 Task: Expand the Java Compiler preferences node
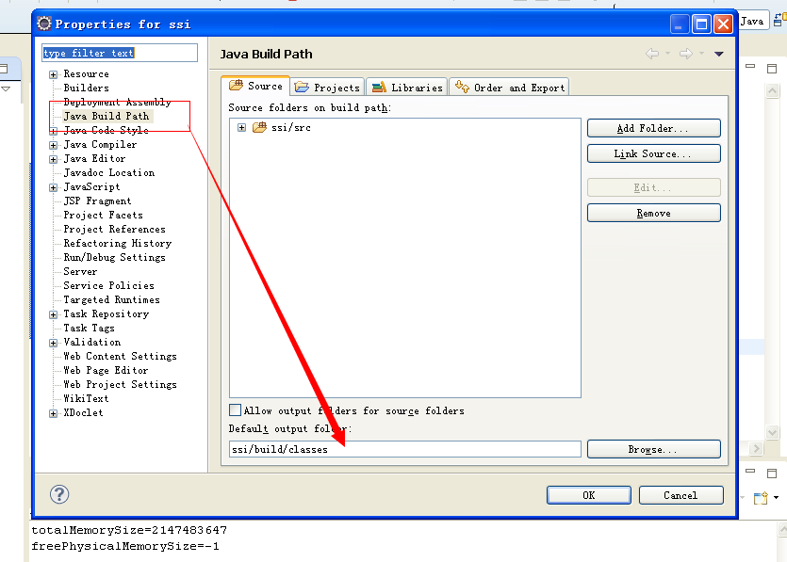(x=54, y=145)
